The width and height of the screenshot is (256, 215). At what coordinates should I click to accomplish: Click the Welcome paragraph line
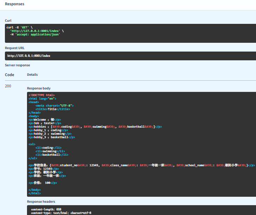pos(45,120)
